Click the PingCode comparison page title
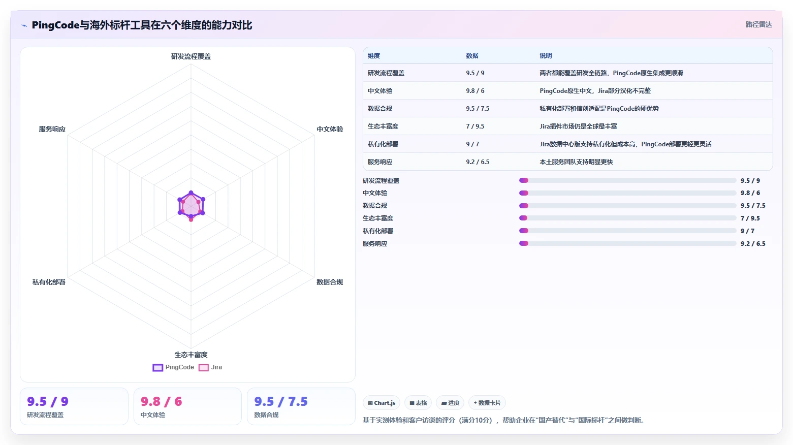The height and width of the screenshot is (445, 793). point(142,25)
